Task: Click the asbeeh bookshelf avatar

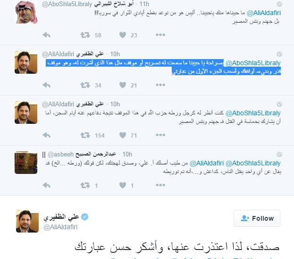Action: (26, 163)
